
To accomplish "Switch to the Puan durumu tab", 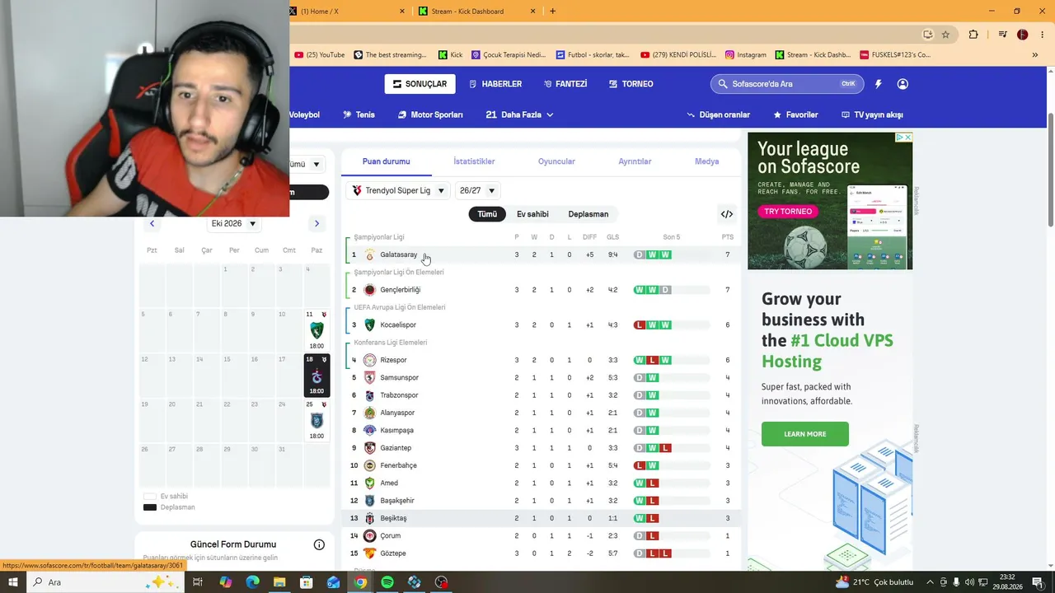I will click(x=387, y=161).
